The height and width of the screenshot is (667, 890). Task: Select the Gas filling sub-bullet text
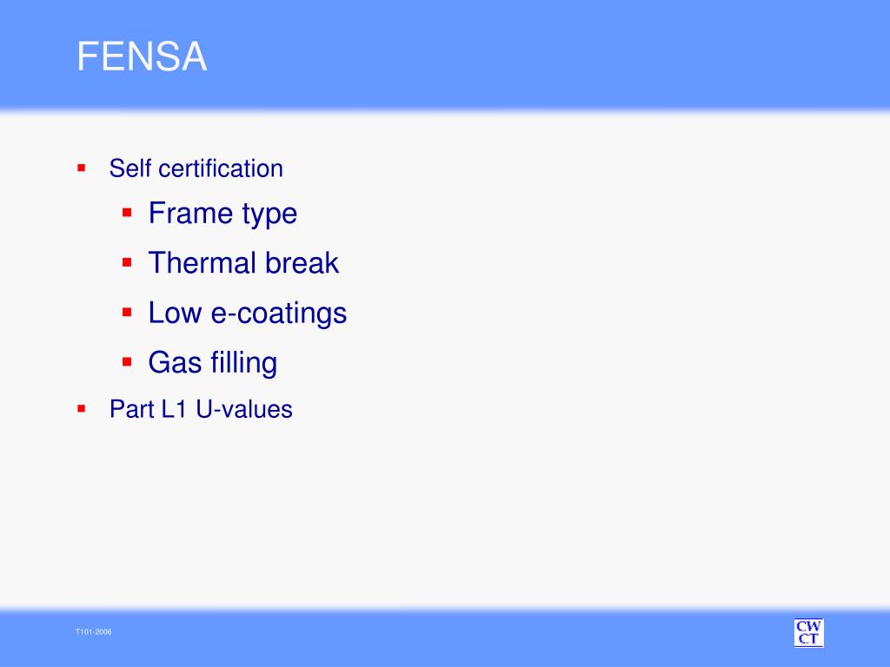[x=213, y=363]
